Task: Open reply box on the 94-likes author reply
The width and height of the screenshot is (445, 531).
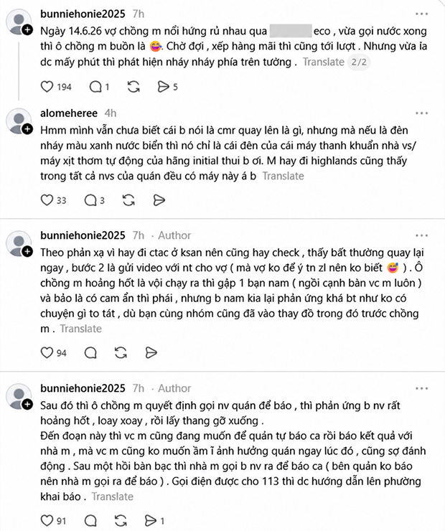Action: tap(90, 352)
